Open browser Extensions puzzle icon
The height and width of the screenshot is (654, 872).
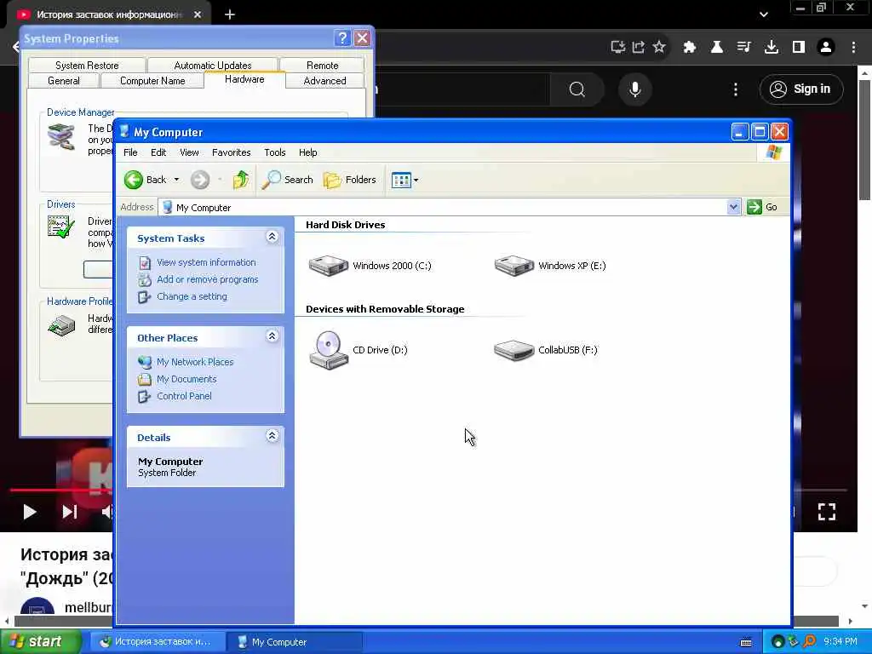pyautogui.click(x=690, y=47)
